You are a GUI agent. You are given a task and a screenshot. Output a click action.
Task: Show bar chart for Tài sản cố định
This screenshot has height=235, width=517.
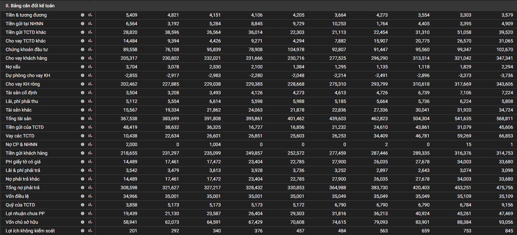point(90,93)
